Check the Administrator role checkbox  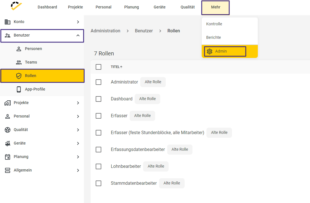98,82
